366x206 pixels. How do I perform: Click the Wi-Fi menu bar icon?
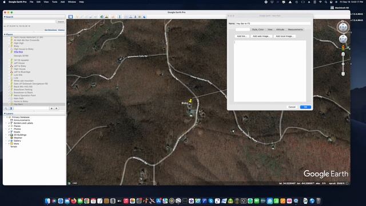(320, 2)
